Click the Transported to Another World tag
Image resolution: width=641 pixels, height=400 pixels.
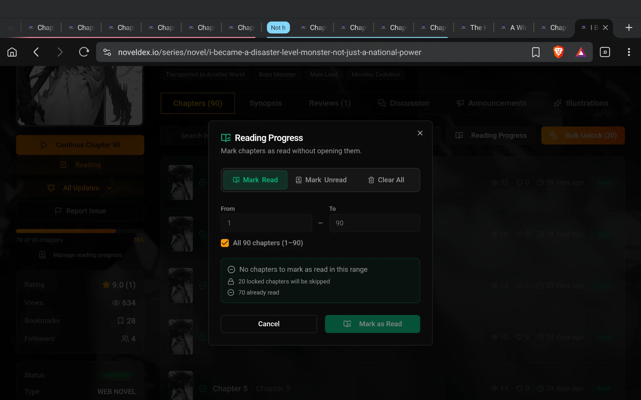[x=205, y=75]
